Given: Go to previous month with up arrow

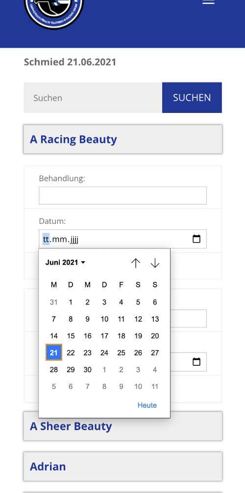Looking at the screenshot, I should click(x=136, y=263).
